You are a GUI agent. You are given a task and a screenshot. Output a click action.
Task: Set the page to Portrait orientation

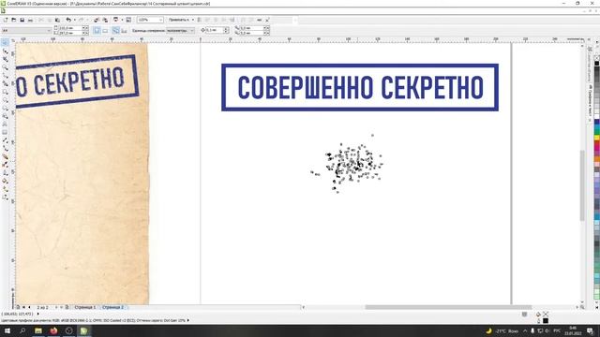click(x=97, y=30)
